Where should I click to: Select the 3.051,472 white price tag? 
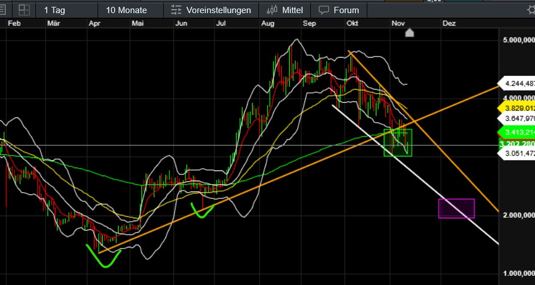tap(516, 154)
